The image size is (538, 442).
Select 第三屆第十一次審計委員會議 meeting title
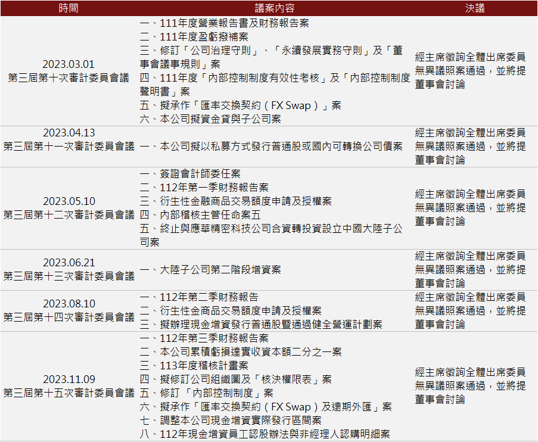tap(69, 147)
